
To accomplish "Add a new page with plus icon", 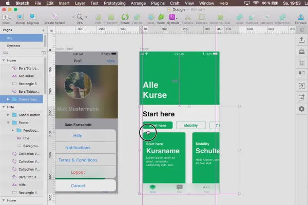I will pyautogui.click(x=44, y=30).
